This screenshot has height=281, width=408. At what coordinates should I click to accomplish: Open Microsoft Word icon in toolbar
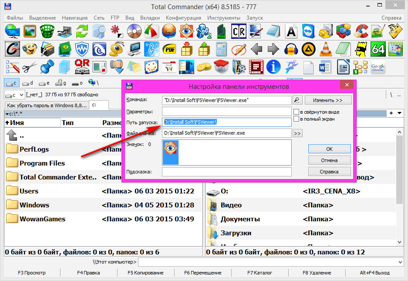pos(326,67)
